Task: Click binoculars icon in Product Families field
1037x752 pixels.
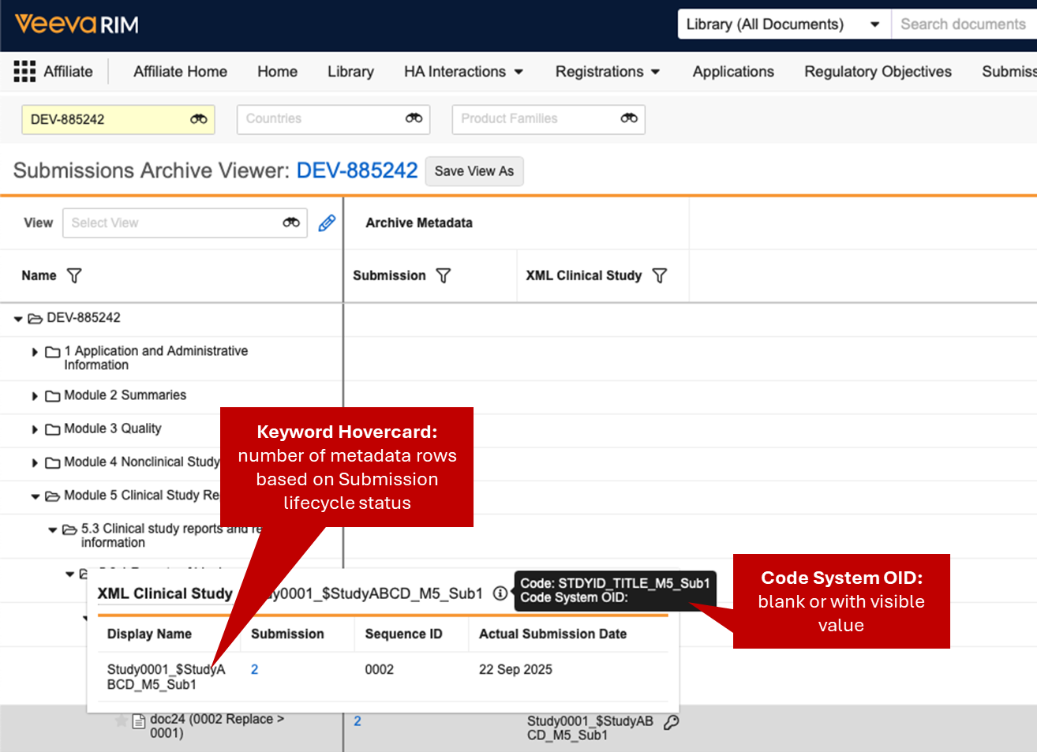Action: (x=628, y=118)
